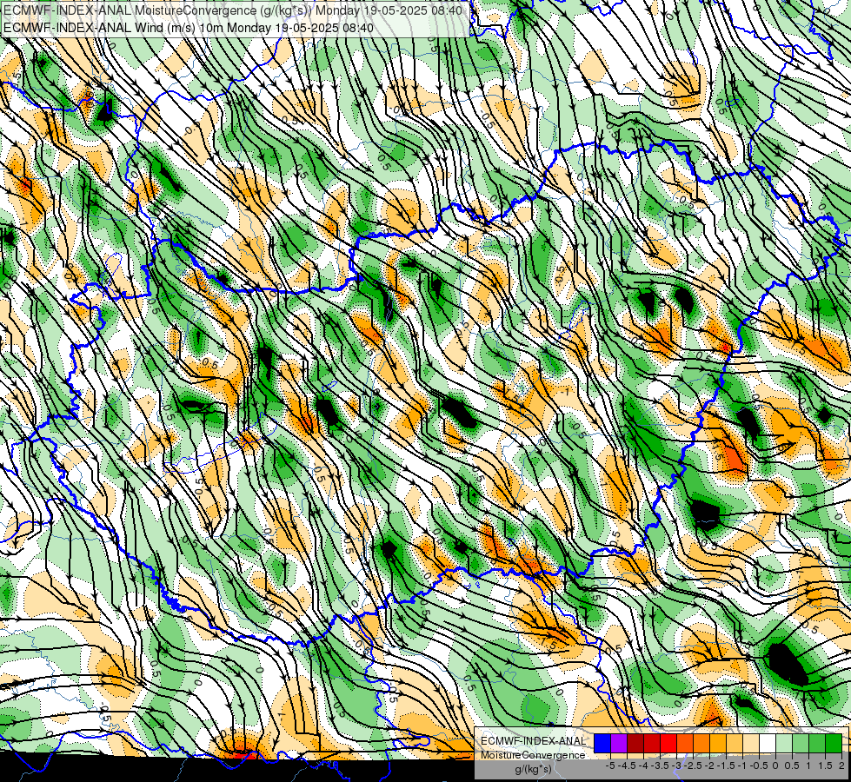Click the legend tick value '-3.5'
The image size is (851, 782).
click(660, 765)
